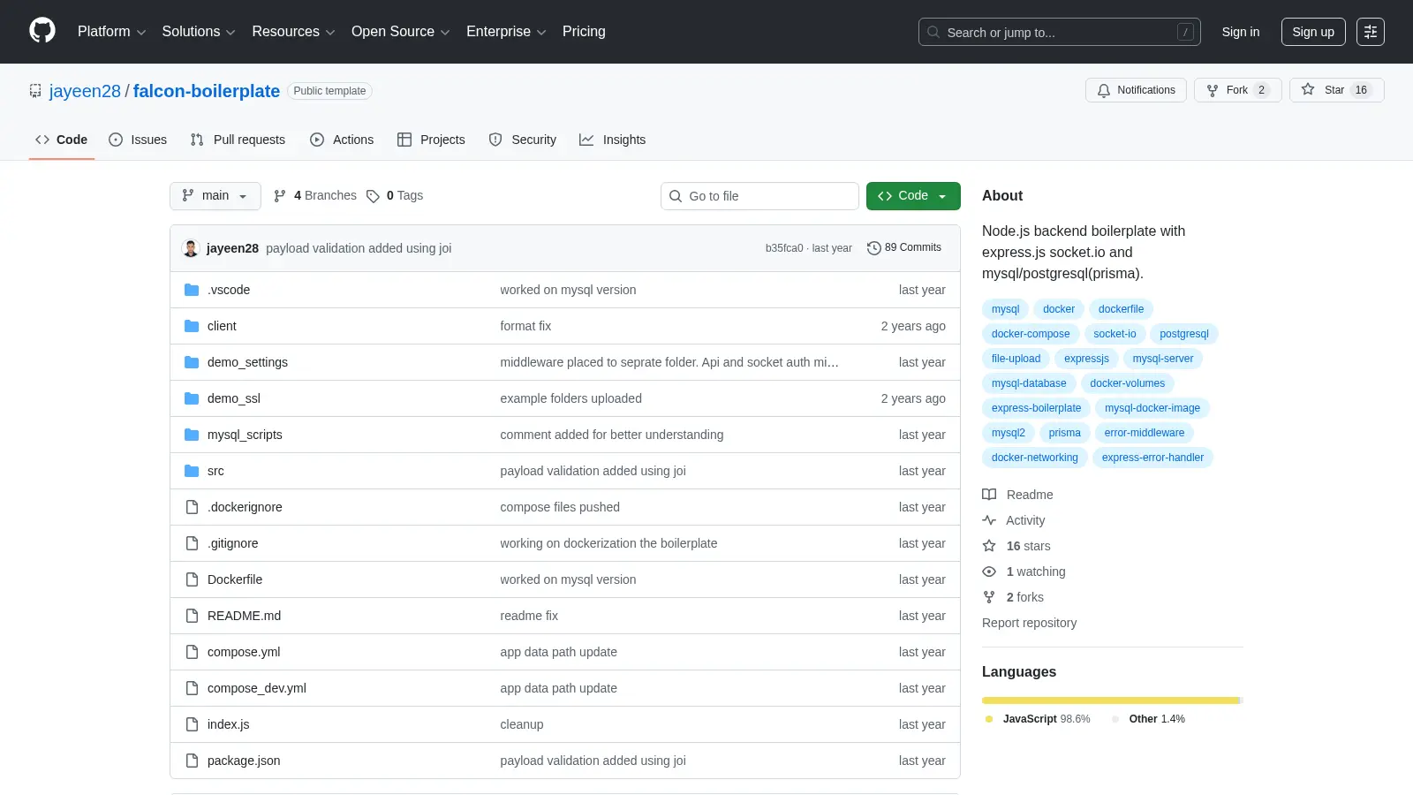
Task: Open jayeen28 owner profile link
Action: click(x=85, y=91)
